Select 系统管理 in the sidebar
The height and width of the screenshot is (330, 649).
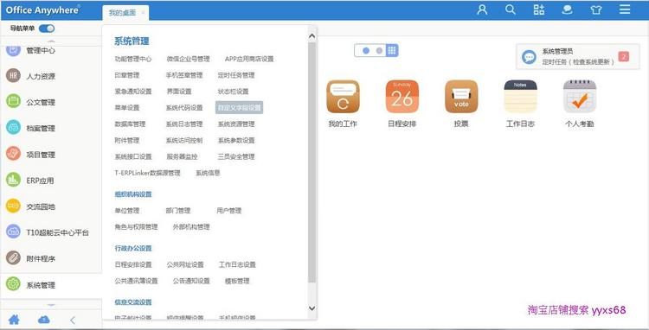point(41,285)
